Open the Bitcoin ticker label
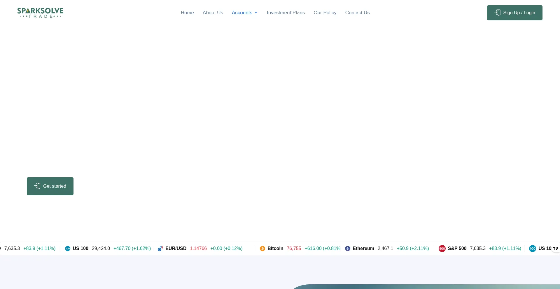This screenshot has width=560, height=289. click(275, 249)
